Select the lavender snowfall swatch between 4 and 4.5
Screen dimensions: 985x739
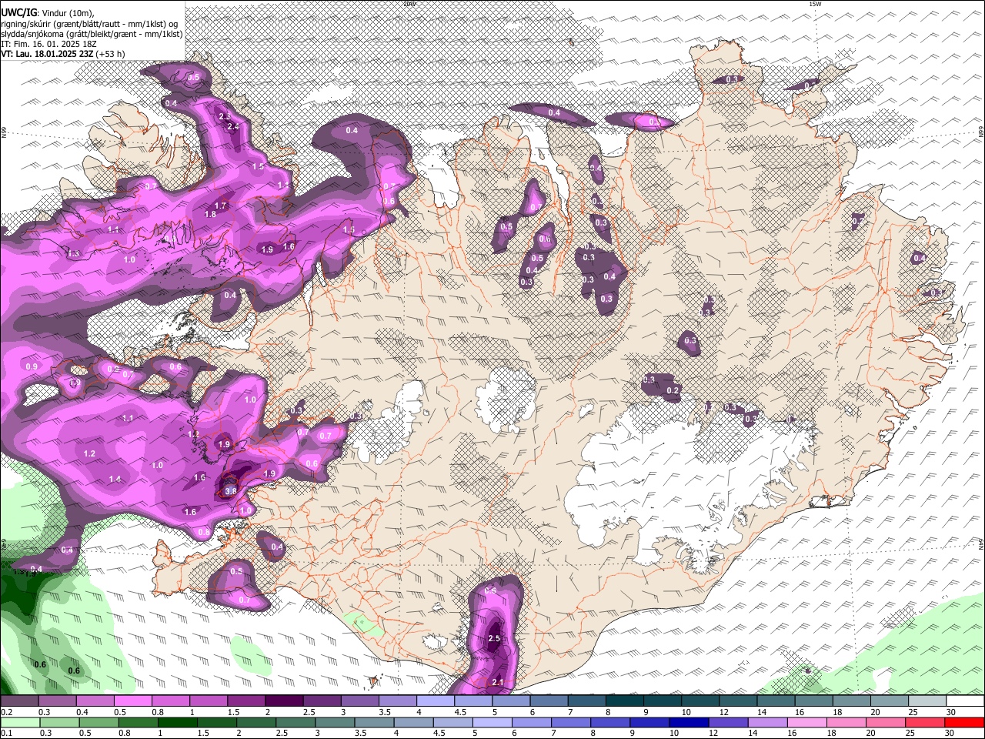point(436,701)
